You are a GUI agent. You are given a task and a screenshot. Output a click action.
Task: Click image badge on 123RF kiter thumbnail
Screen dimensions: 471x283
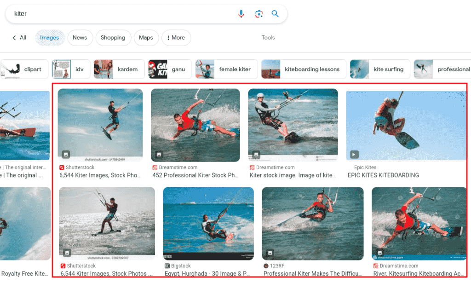(x=270, y=253)
